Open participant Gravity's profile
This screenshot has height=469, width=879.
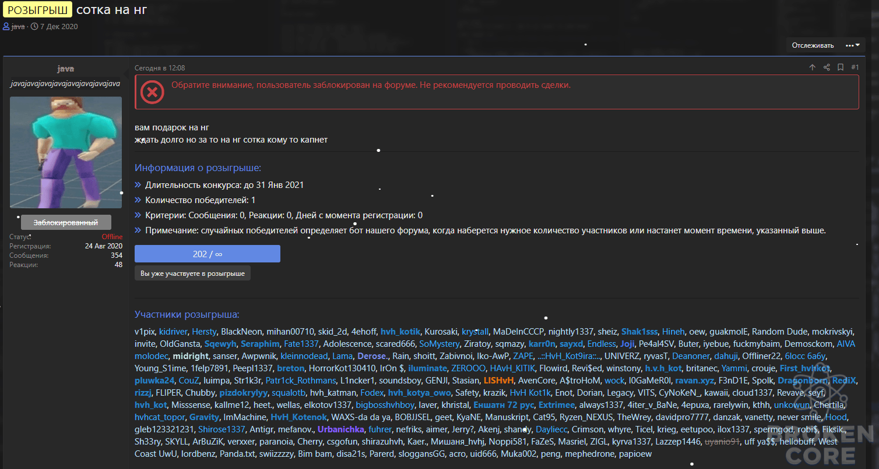[x=204, y=417]
